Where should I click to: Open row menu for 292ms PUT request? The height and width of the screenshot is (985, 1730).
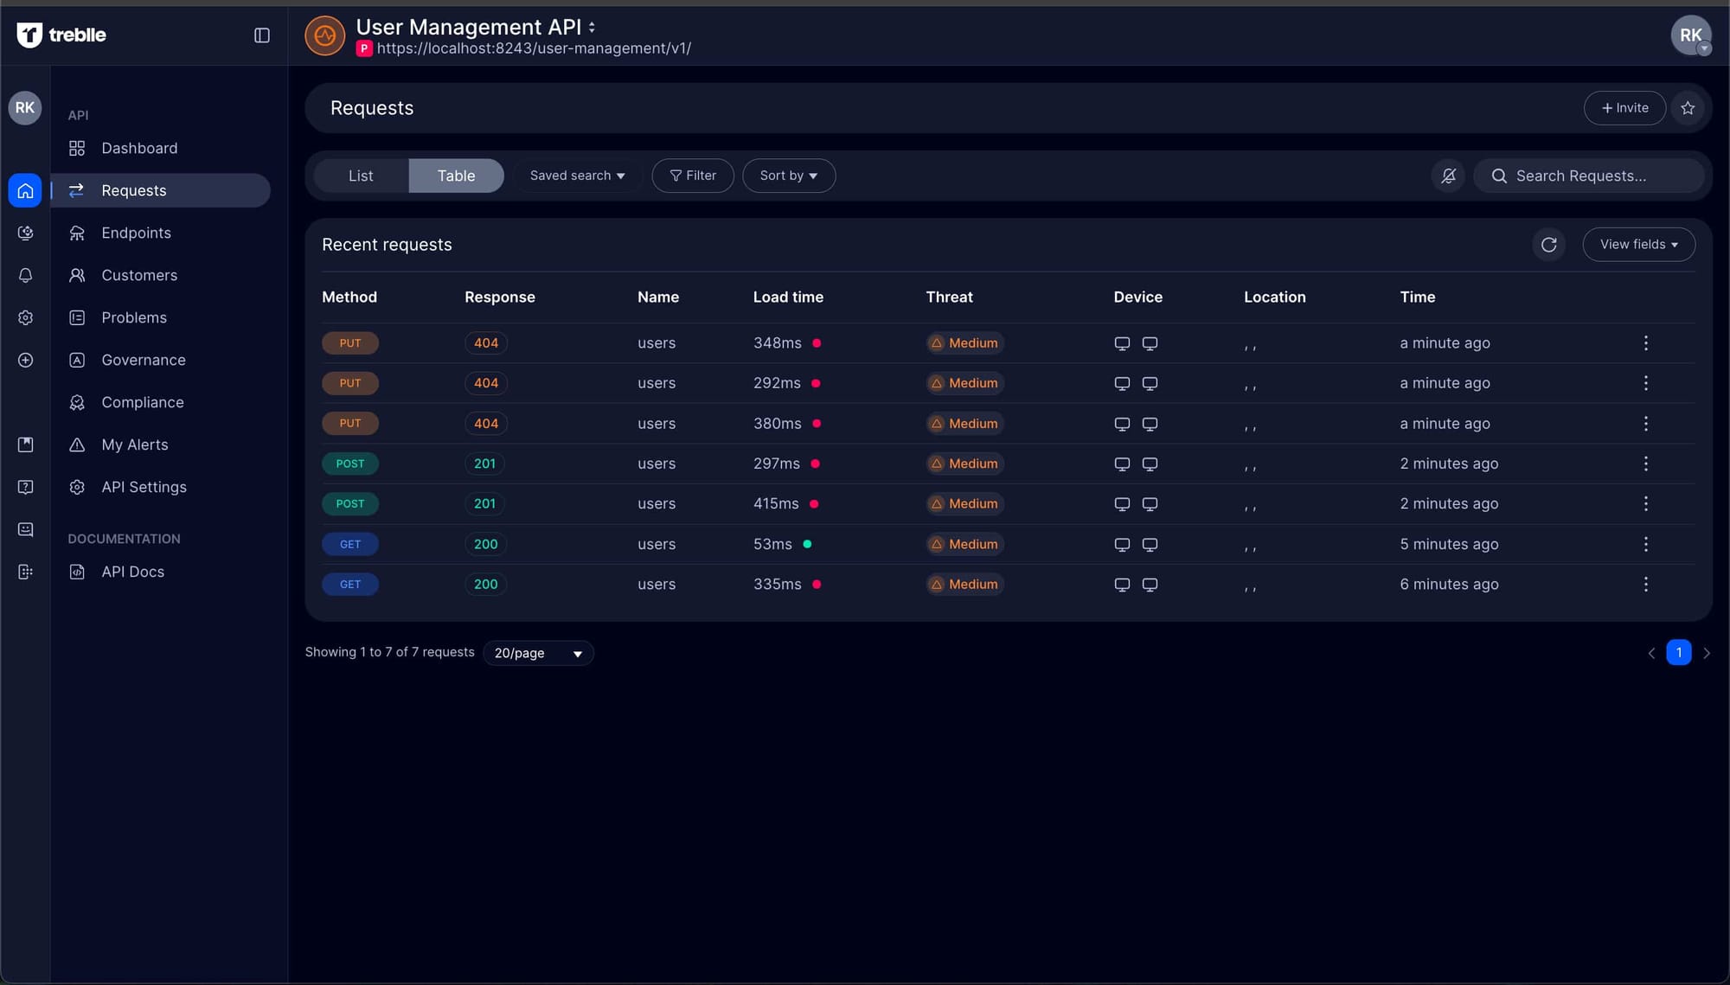click(1645, 383)
